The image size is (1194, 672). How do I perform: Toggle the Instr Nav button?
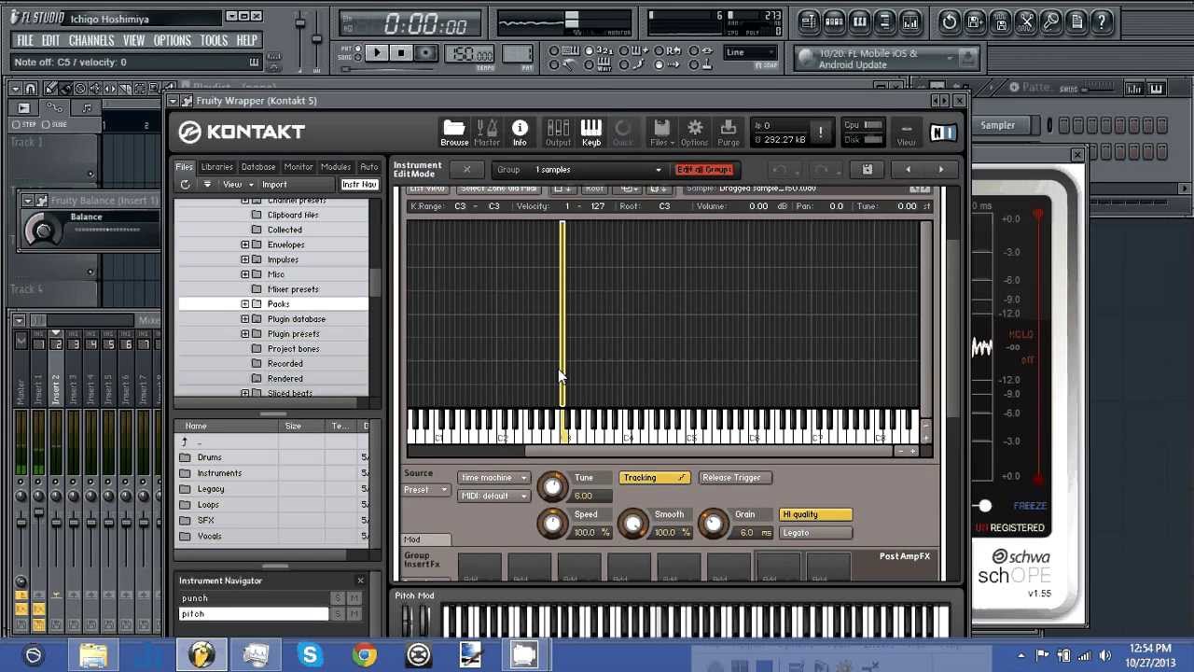359,185
